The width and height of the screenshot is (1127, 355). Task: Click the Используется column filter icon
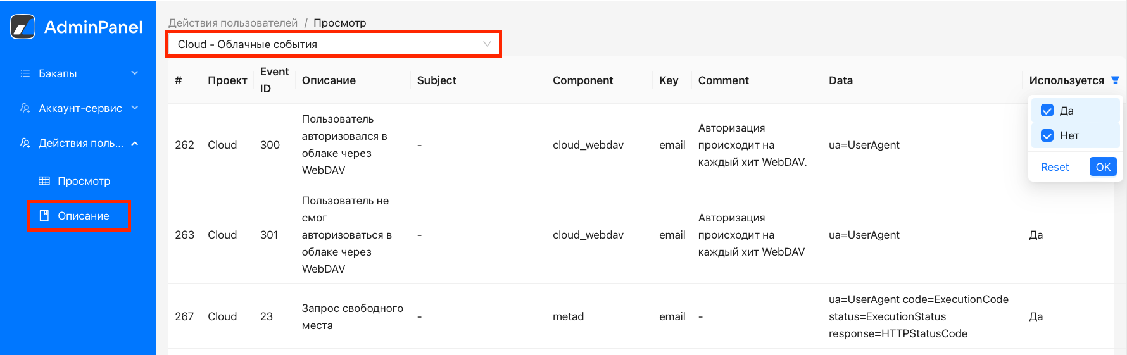coord(1115,80)
